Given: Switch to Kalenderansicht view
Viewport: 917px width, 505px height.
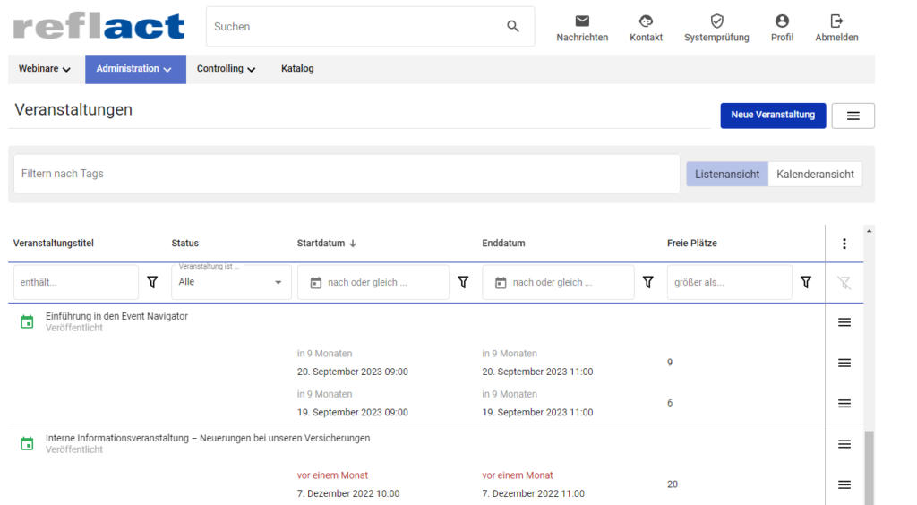Looking at the screenshot, I should tap(815, 175).
